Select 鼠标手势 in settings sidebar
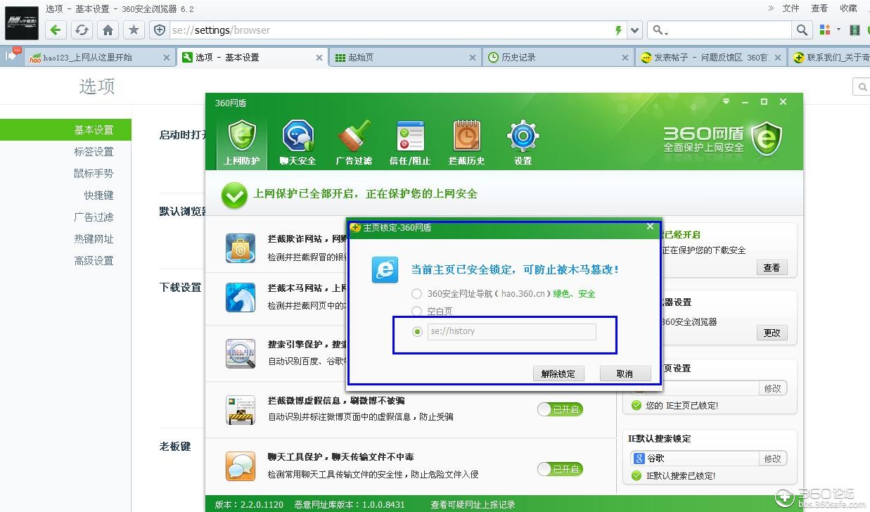The height and width of the screenshot is (512, 870). point(94,174)
